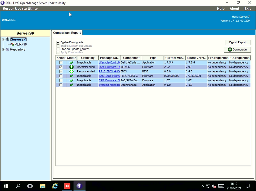The width and height of the screenshot is (256, 191).
Task: Sort by Component column header
Action: (x=131, y=58)
